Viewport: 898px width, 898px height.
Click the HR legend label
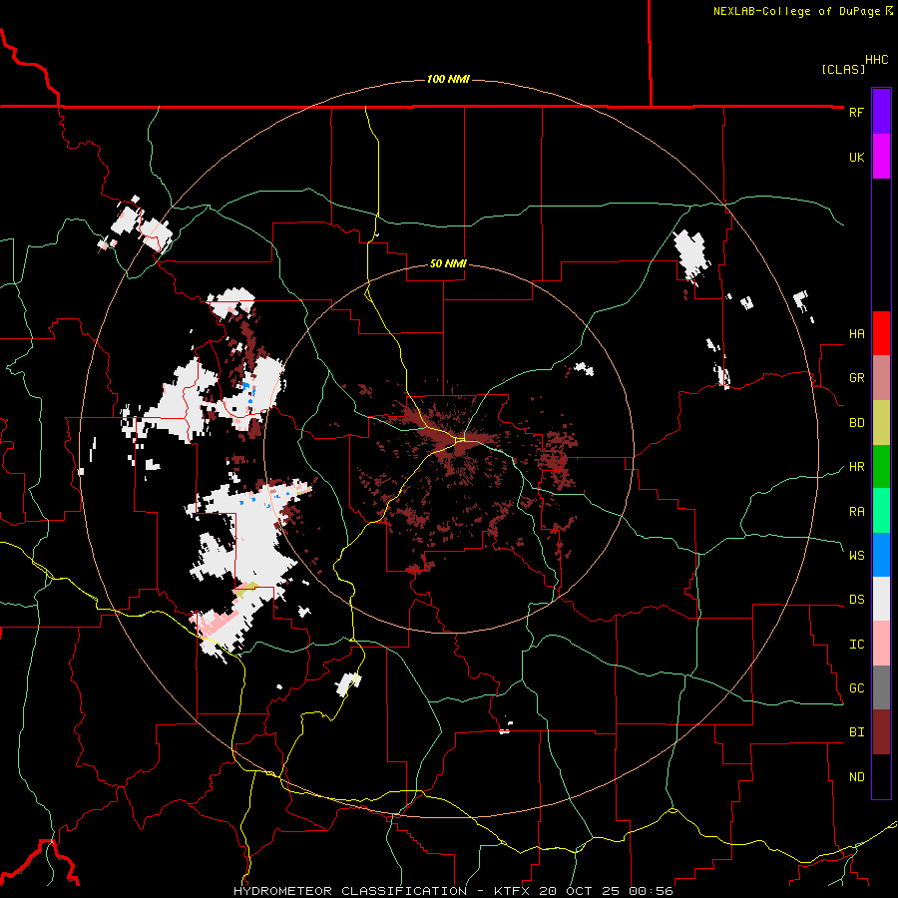click(856, 467)
